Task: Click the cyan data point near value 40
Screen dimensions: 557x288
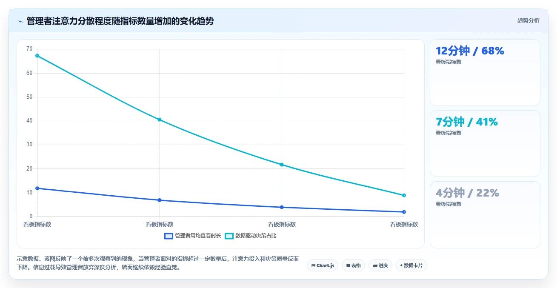Action: pyautogui.click(x=160, y=120)
